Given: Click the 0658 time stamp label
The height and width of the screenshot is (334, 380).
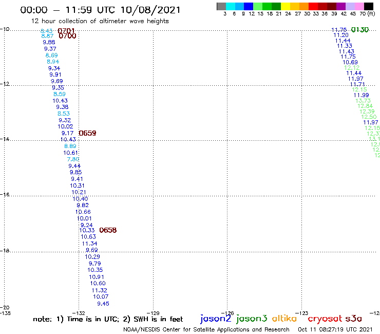Looking at the screenshot, I should 108,230.
